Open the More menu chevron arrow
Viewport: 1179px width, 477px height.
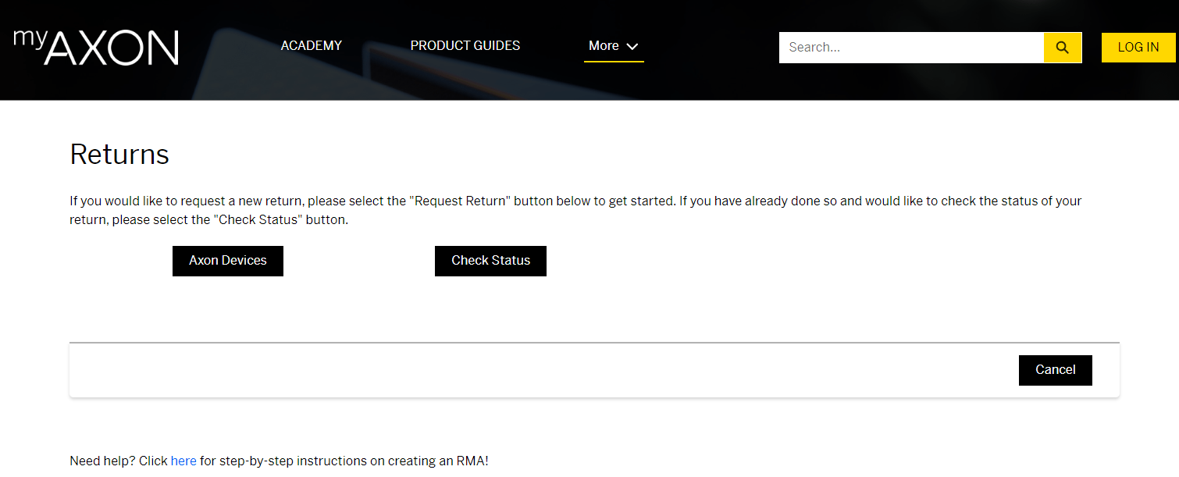[633, 46]
